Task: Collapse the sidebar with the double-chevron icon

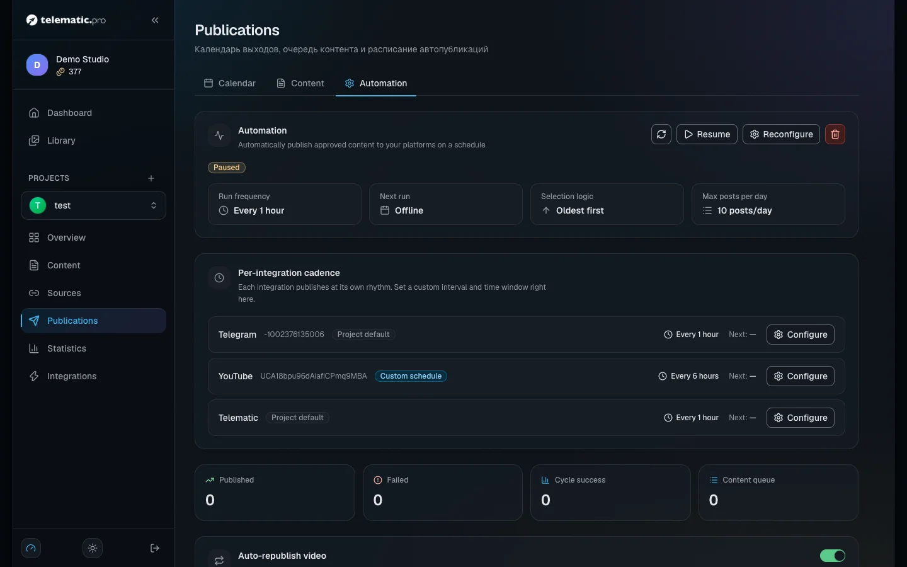Action: [155, 20]
